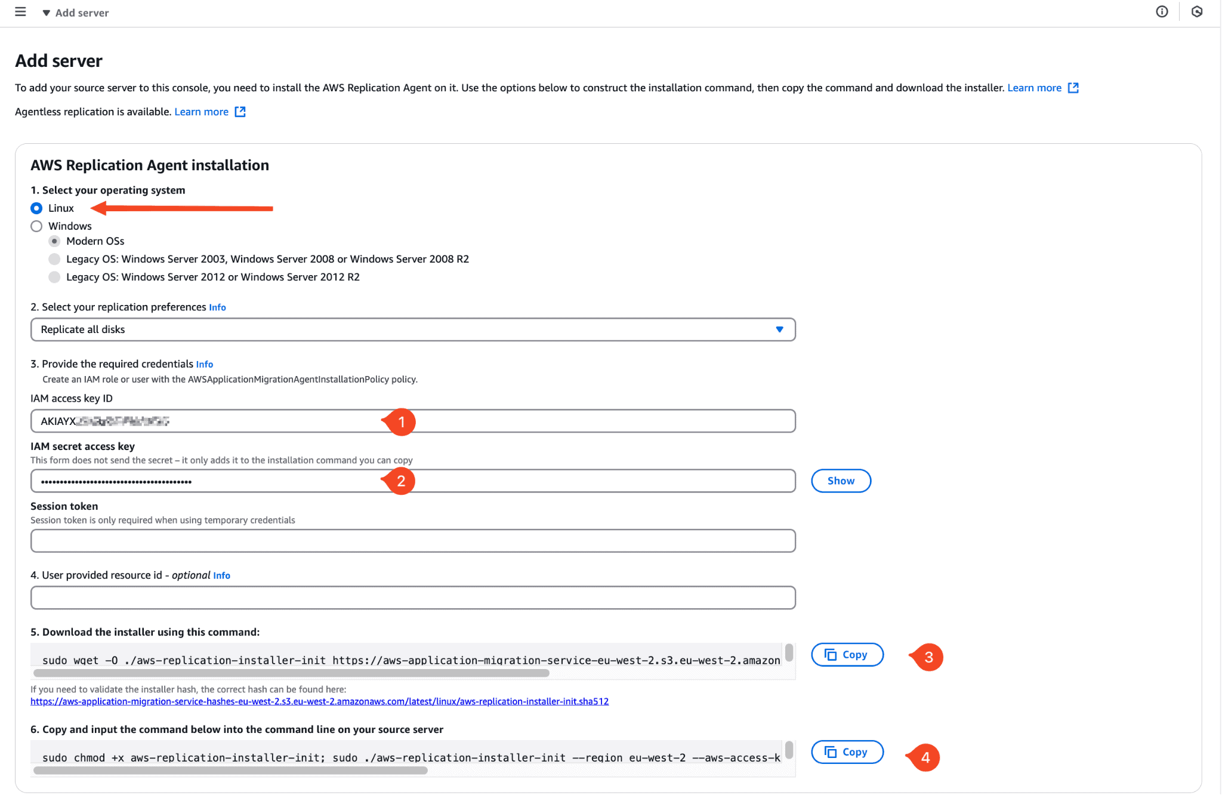This screenshot has height=795, width=1222.
Task: Click the IAM access key ID field
Action: tap(537, 421)
